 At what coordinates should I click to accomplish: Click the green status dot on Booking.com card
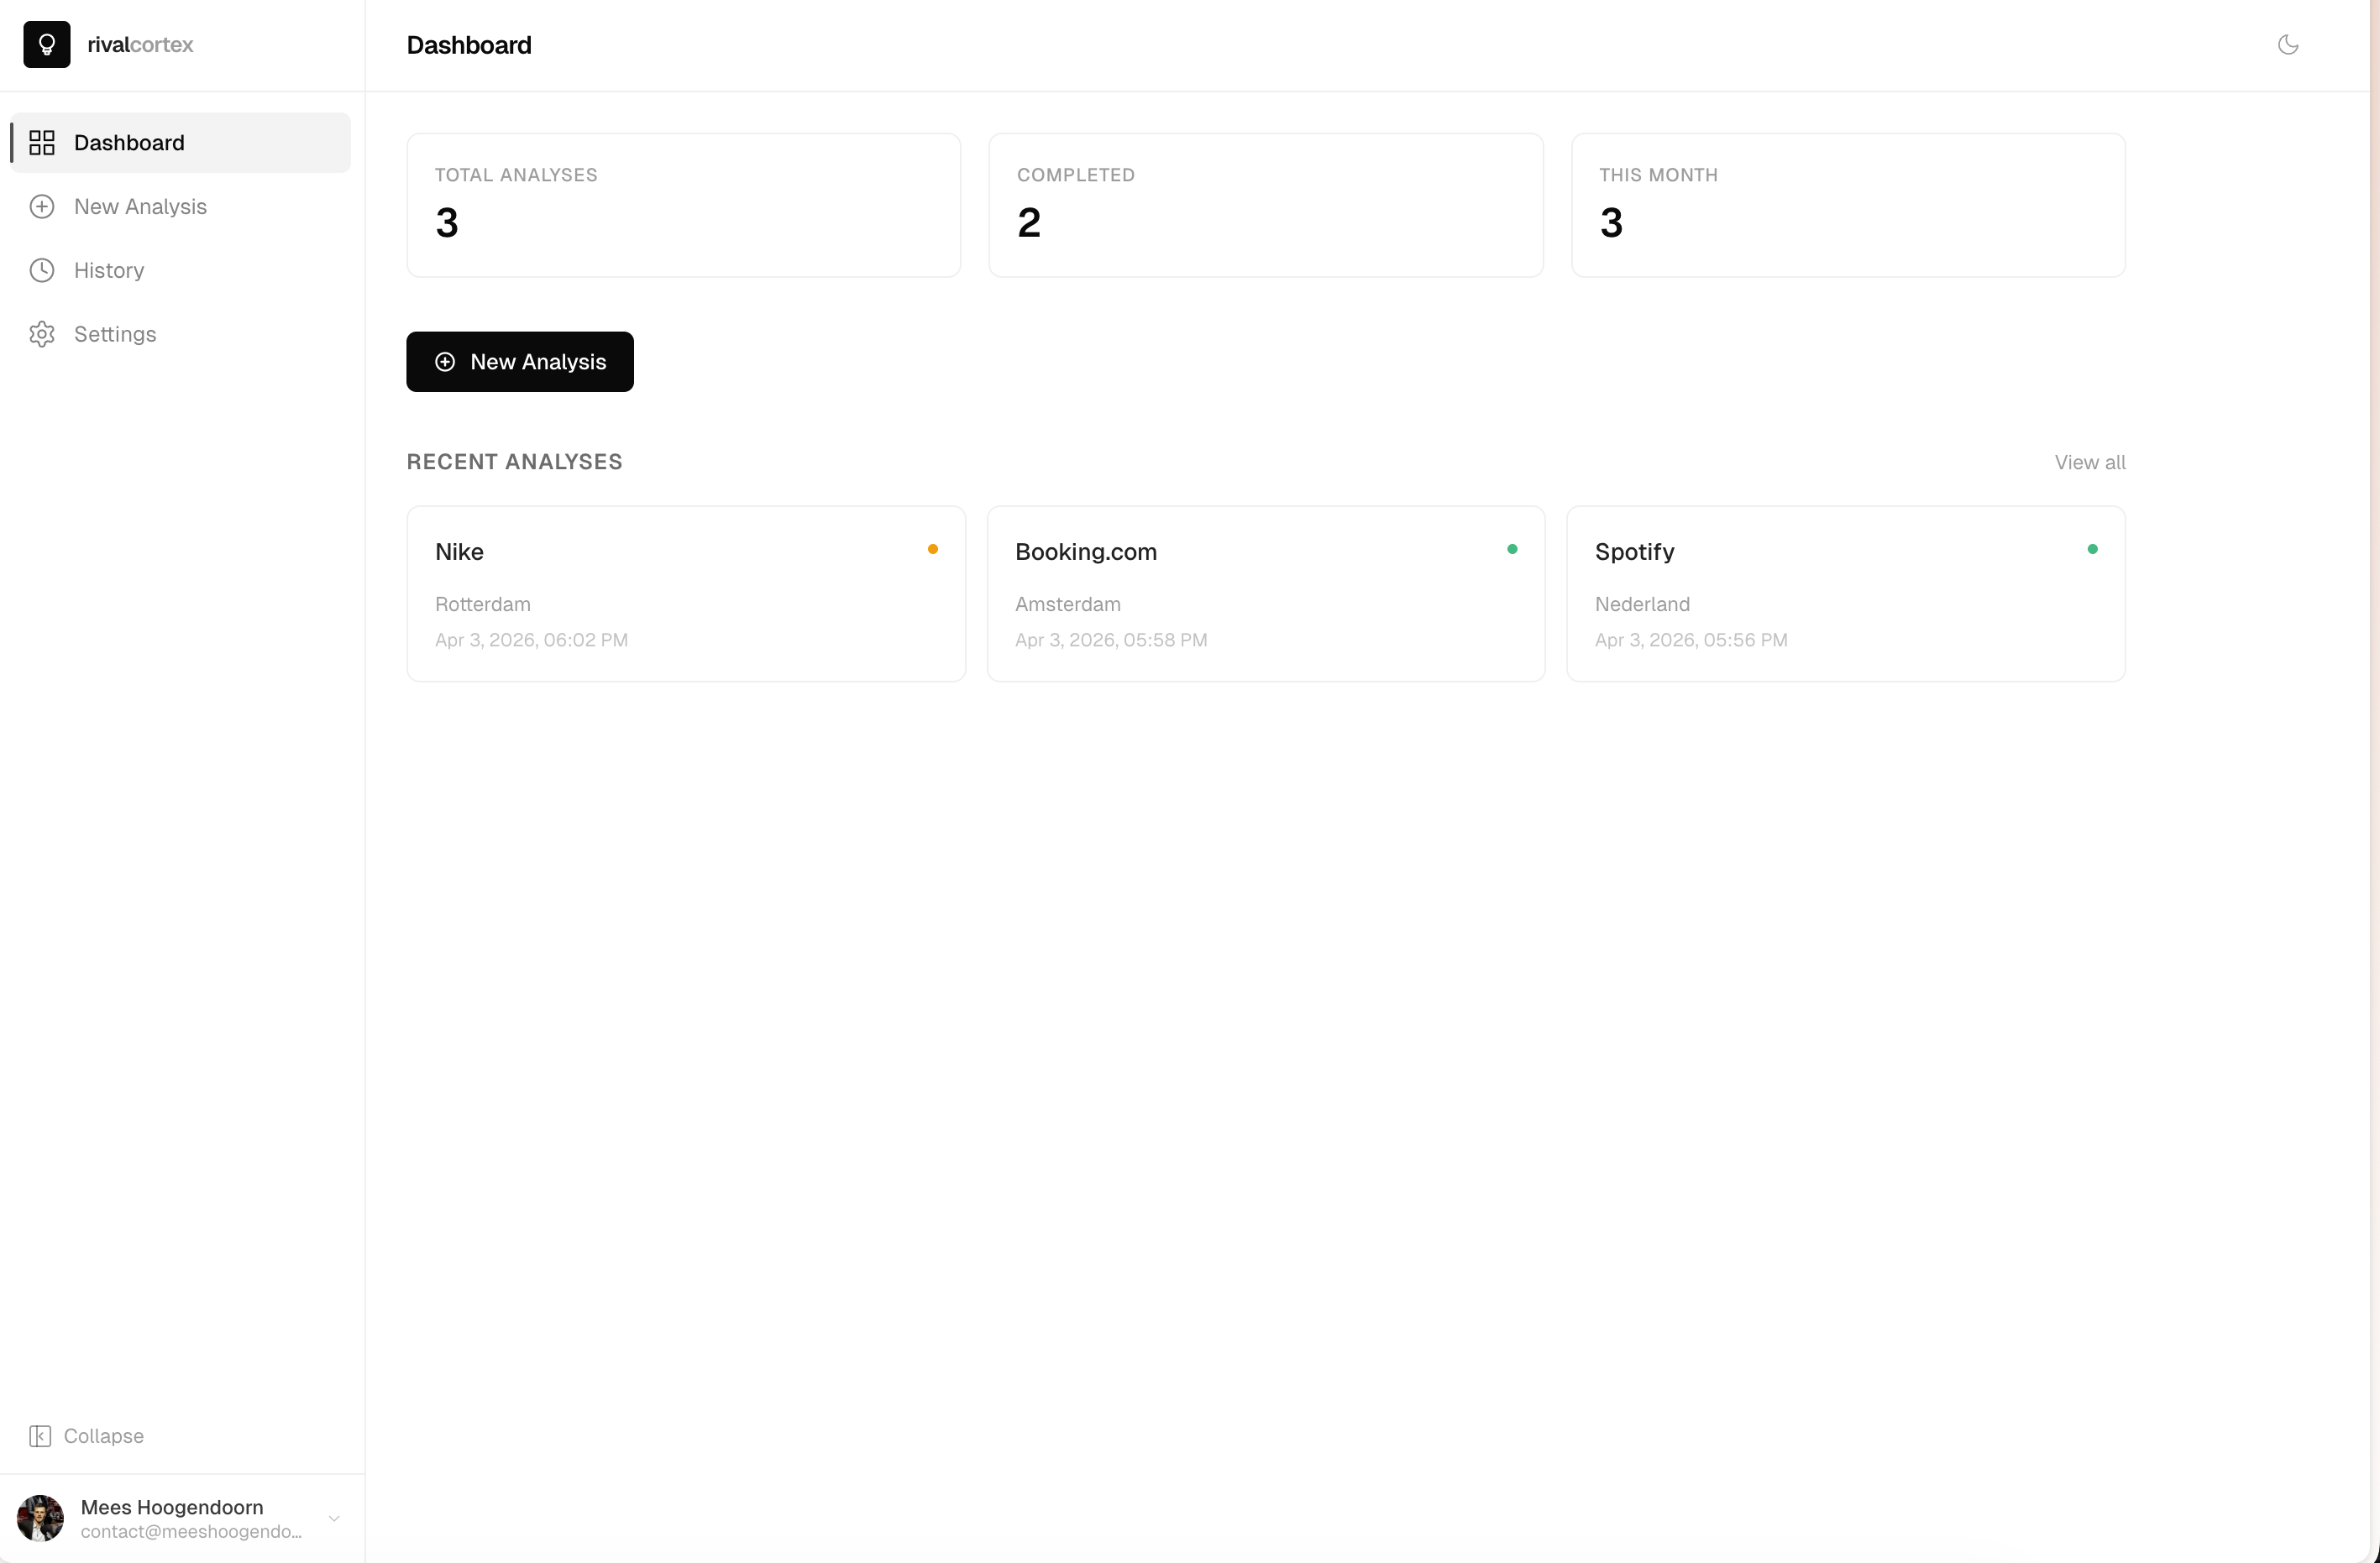[1512, 549]
